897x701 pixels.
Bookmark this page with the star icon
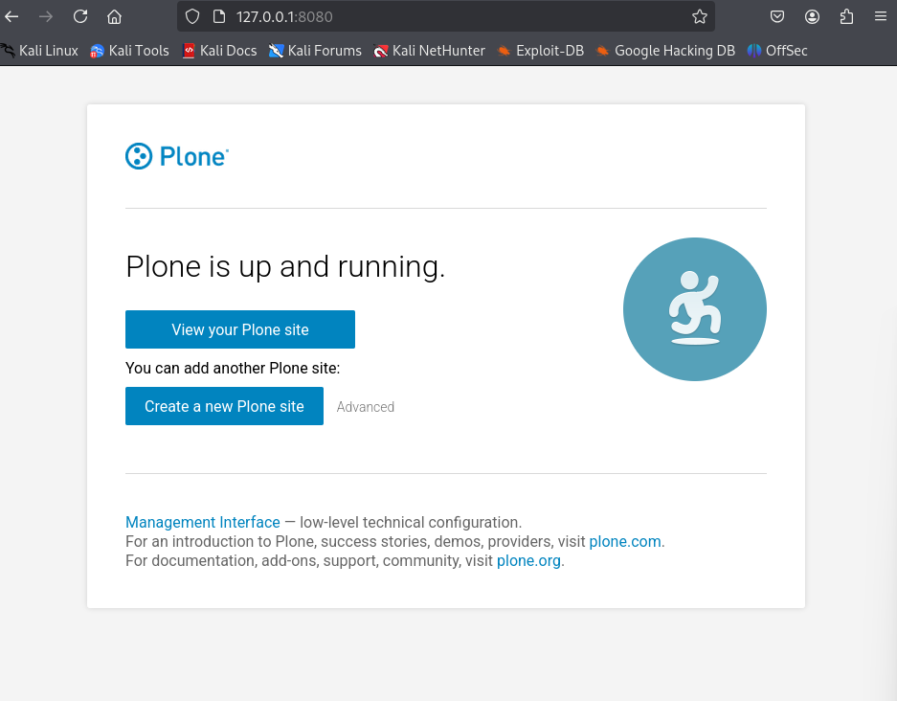699,16
